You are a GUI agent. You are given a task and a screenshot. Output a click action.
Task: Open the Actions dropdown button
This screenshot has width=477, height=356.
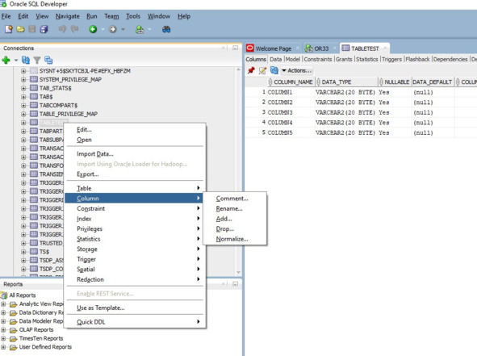coord(297,70)
